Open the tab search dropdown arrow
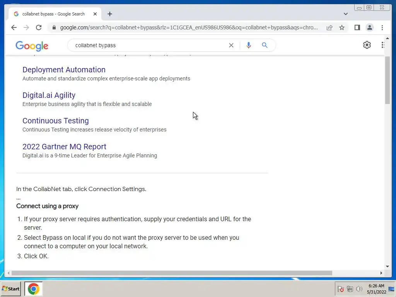The width and height of the screenshot is (396, 297). click(x=345, y=14)
